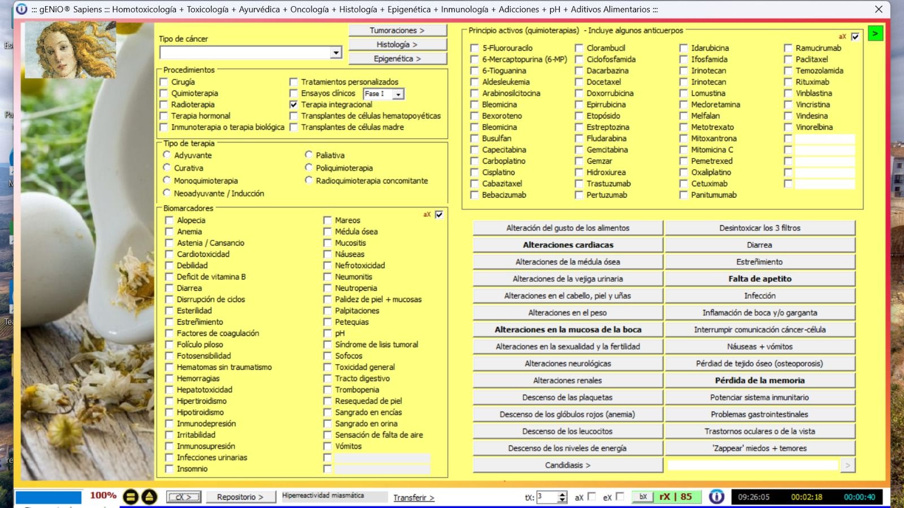Click the round black-yellow eject icon

point(149,497)
